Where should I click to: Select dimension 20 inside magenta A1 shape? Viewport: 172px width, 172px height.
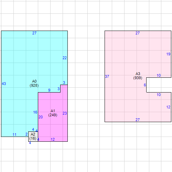click(41, 117)
